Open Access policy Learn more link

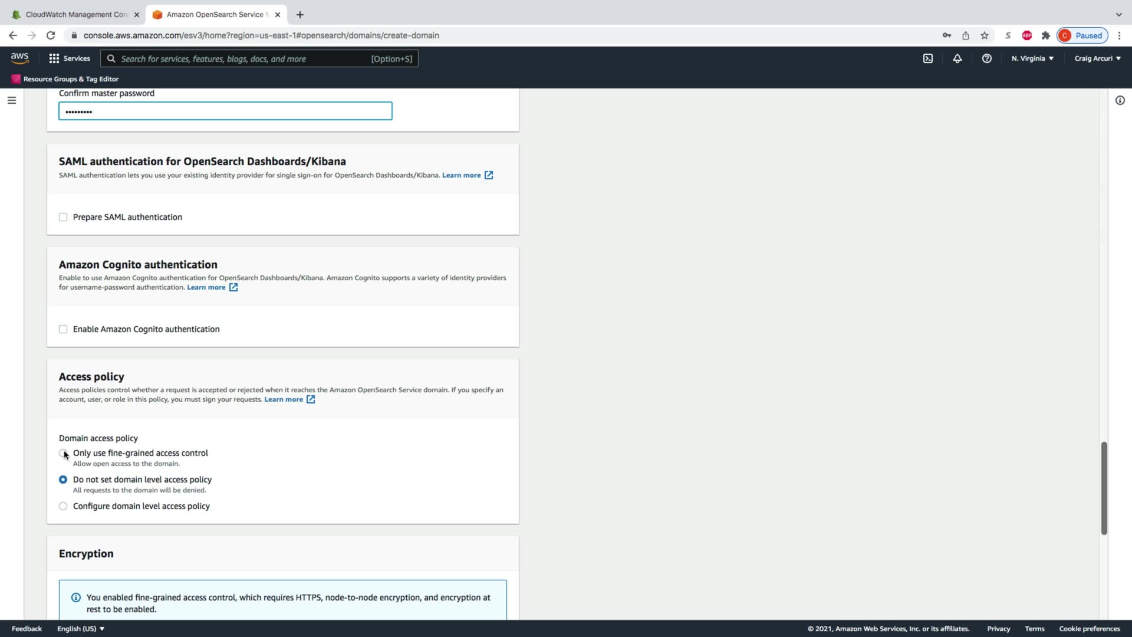284,399
